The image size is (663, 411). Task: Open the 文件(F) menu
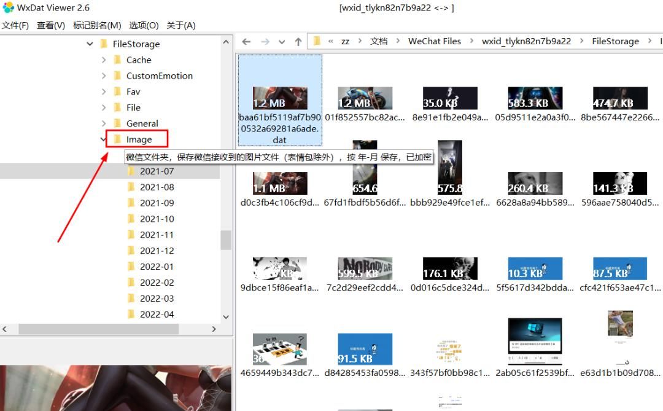pyautogui.click(x=17, y=26)
